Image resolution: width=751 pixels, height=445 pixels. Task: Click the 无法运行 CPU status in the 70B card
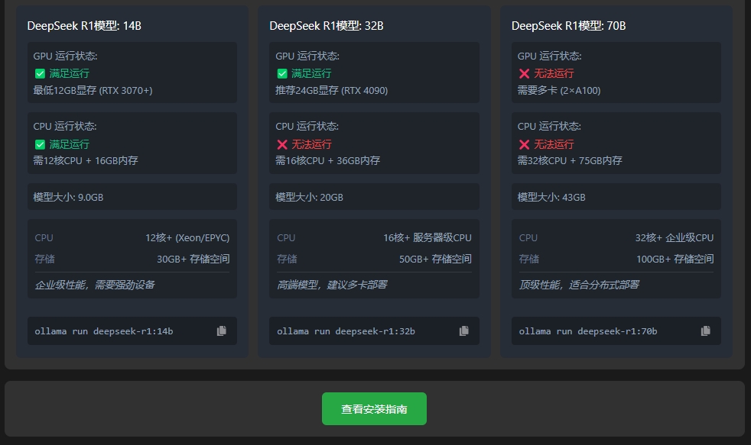(x=554, y=144)
